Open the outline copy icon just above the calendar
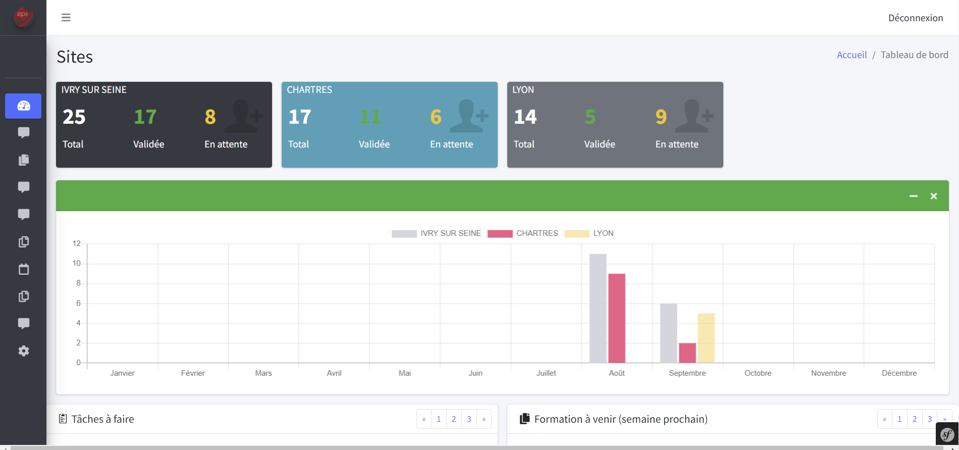This screenshot has width=959, height=450. click(x=23, y=242)
